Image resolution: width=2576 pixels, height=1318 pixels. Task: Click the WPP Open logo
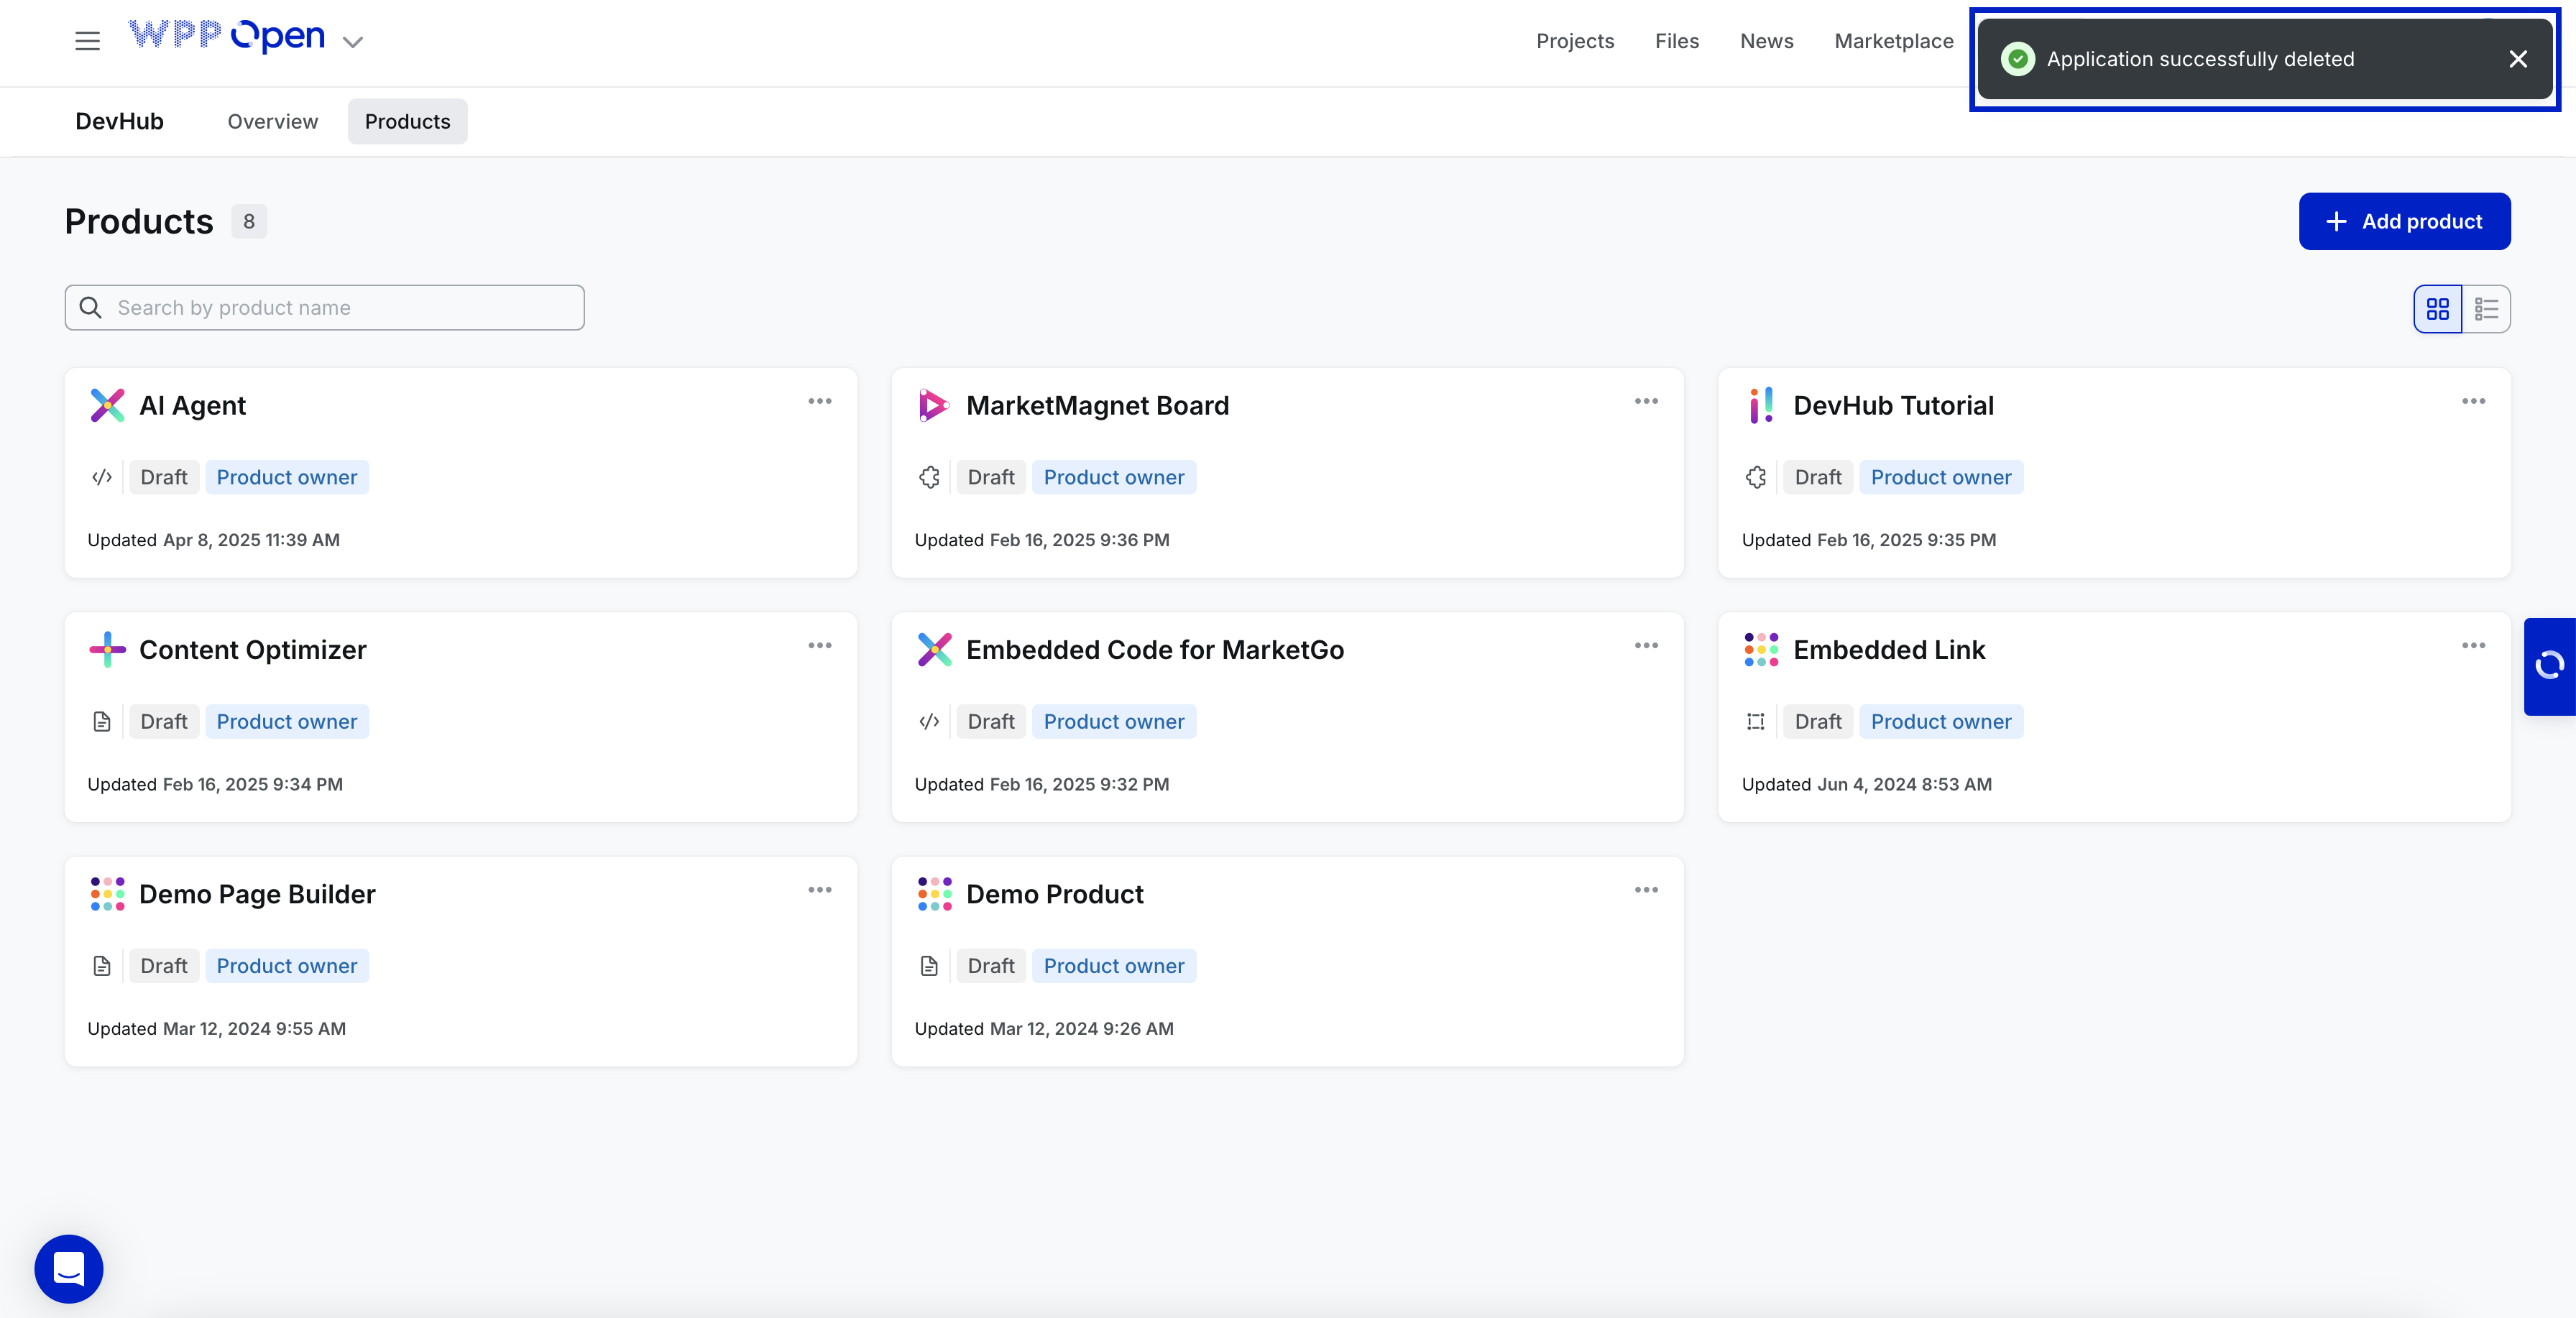click(227, 36)
